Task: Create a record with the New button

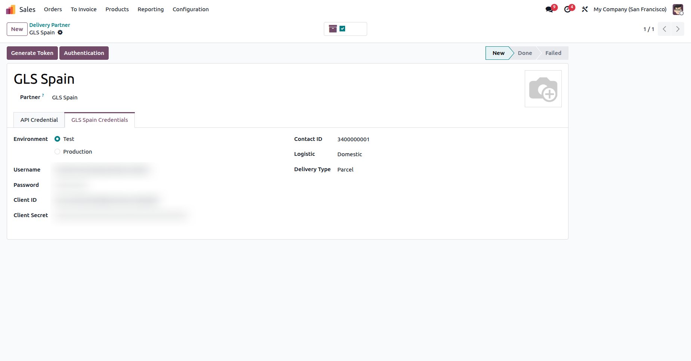Action: pos(17,29)
